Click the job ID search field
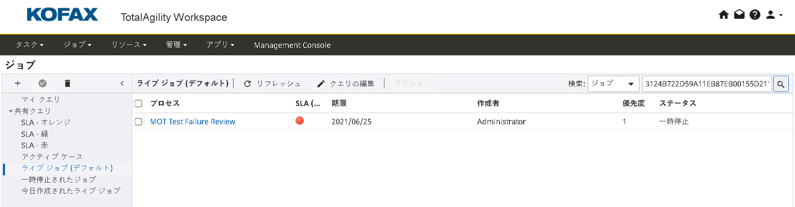This screenshot has height=207, width=795. click(706, 84)
